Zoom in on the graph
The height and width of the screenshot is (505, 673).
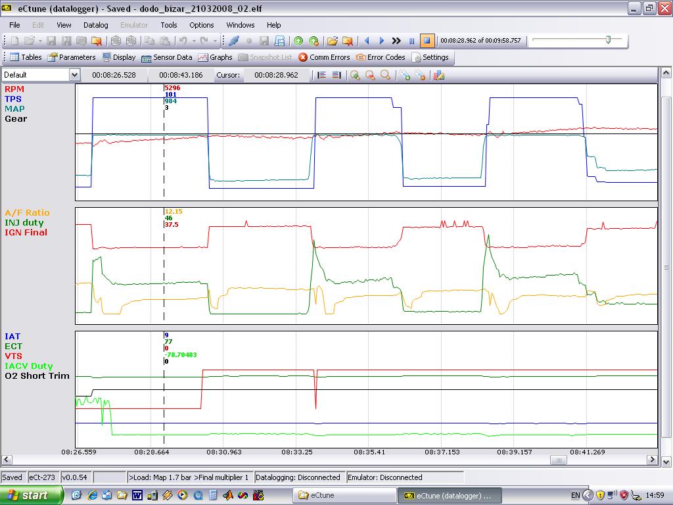(x=355, y=75)
